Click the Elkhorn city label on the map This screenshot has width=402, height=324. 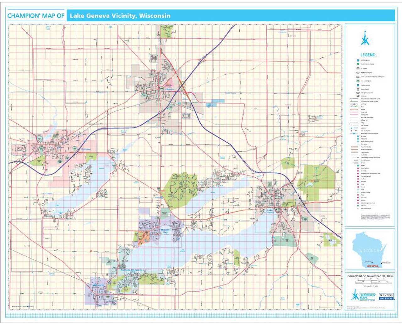click(x=170, y=90)
